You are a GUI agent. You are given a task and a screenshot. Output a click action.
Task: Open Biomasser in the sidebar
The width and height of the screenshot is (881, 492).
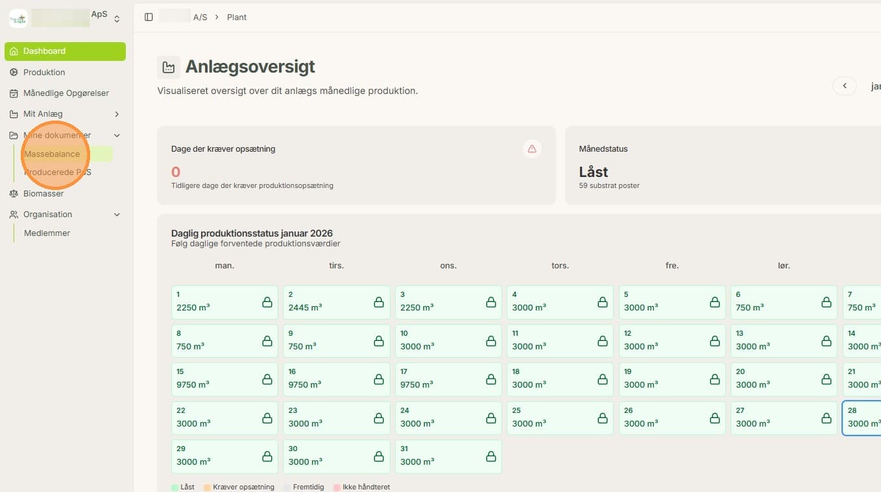tap(43, 193)
